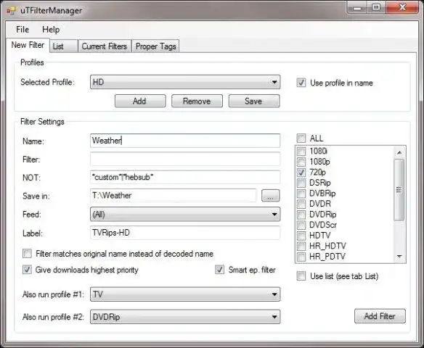Switch to the New Filter tab
This screenshot has width=424, height=348.
click(28, 45)
